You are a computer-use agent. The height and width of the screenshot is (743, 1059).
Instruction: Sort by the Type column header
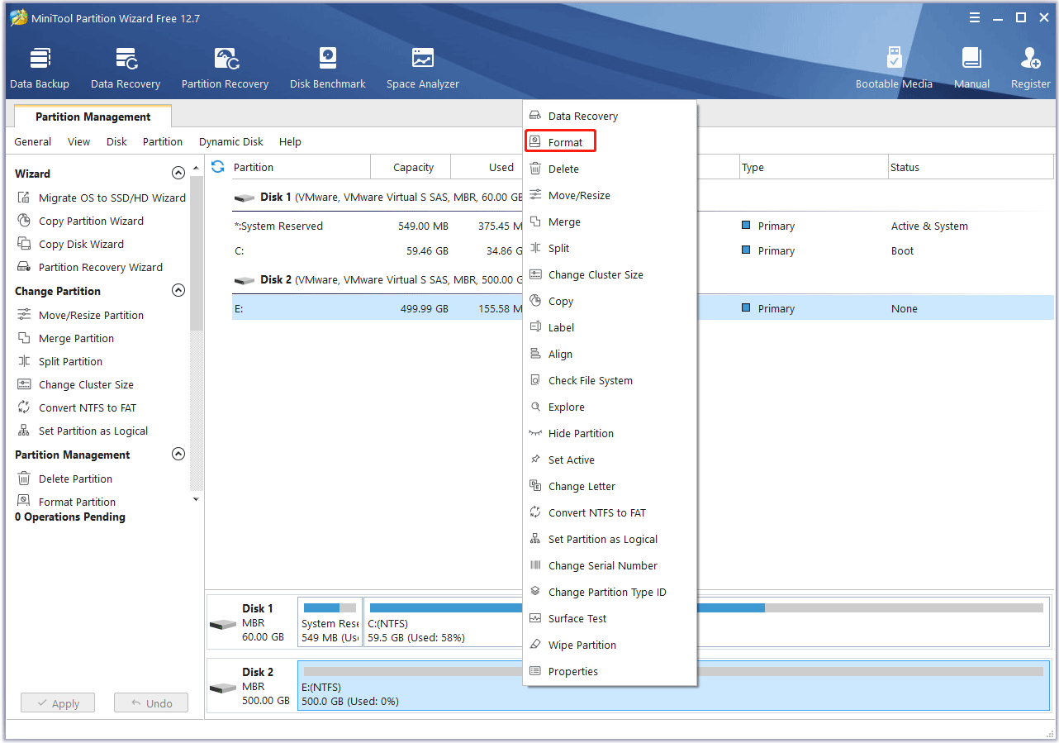click(x=814, y=167)
